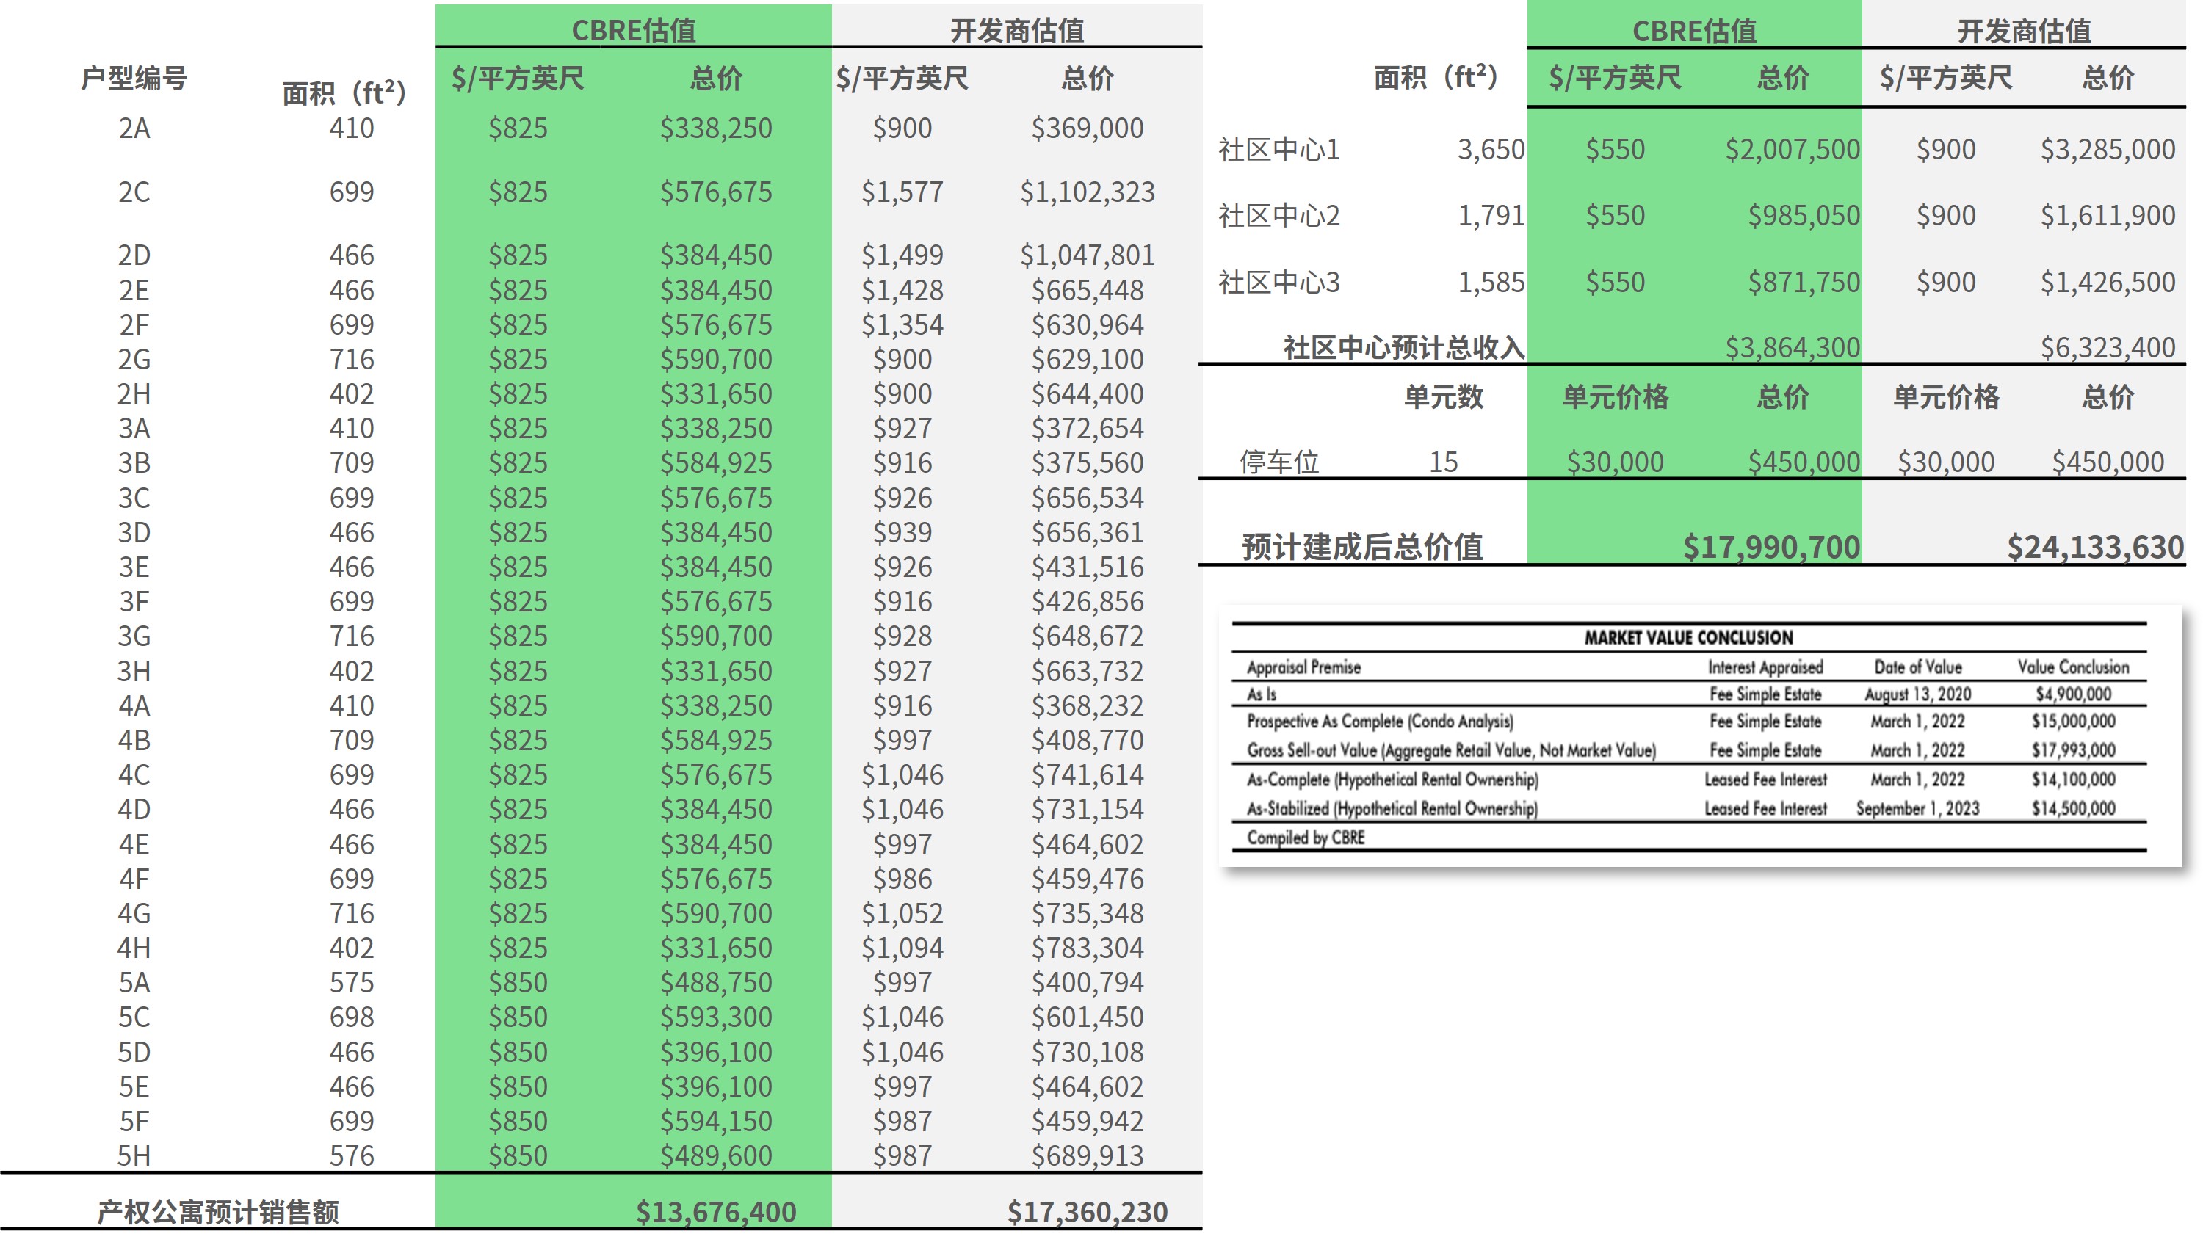The width and height of the screenshot is (2203, 1245).
Task: Select the $1,577 developer rate for 2C
Action: pos(901,192)
